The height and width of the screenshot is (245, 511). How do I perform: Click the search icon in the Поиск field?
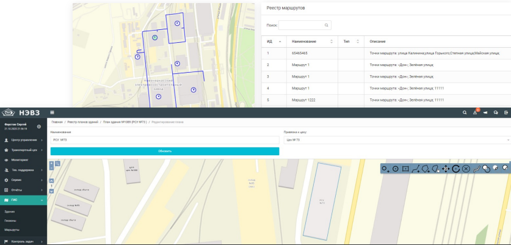[x=327, y=26]
